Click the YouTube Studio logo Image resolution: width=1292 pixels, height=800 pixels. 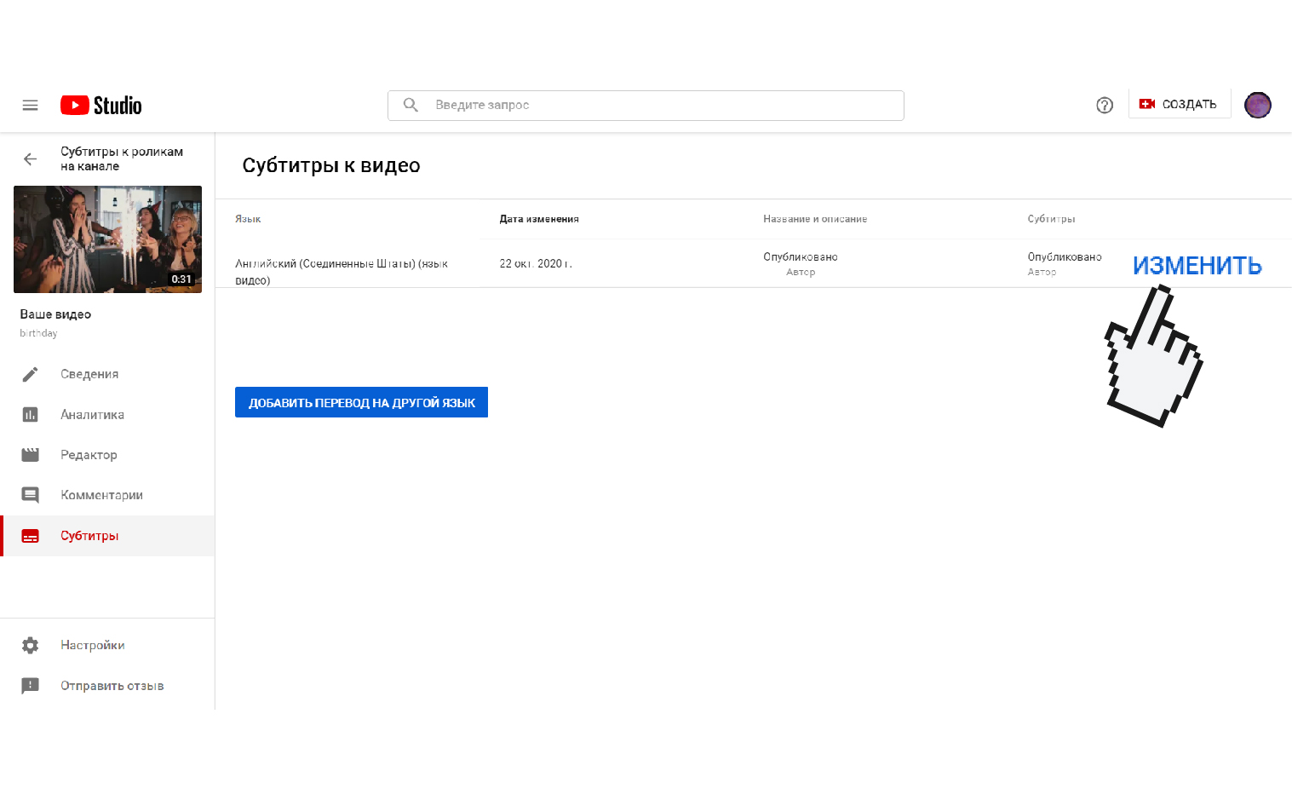pyautogui.click(x=101, y=106)
